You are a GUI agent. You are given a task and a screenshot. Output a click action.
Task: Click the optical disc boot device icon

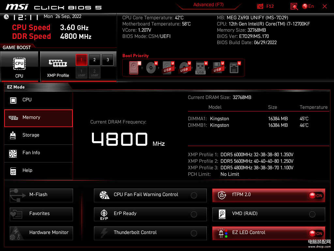click(x=151, y=68)
